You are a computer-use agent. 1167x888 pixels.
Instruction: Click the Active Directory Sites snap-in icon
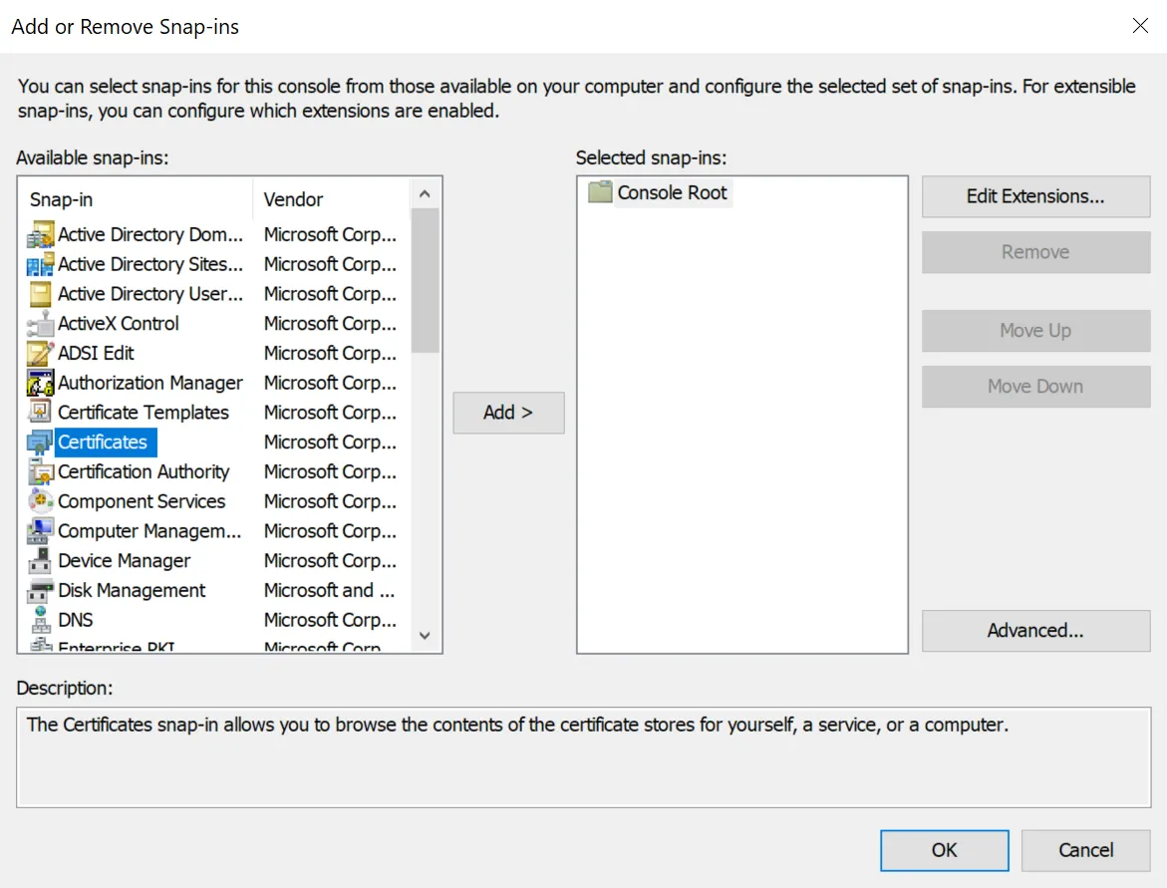[x=40, y=264]
